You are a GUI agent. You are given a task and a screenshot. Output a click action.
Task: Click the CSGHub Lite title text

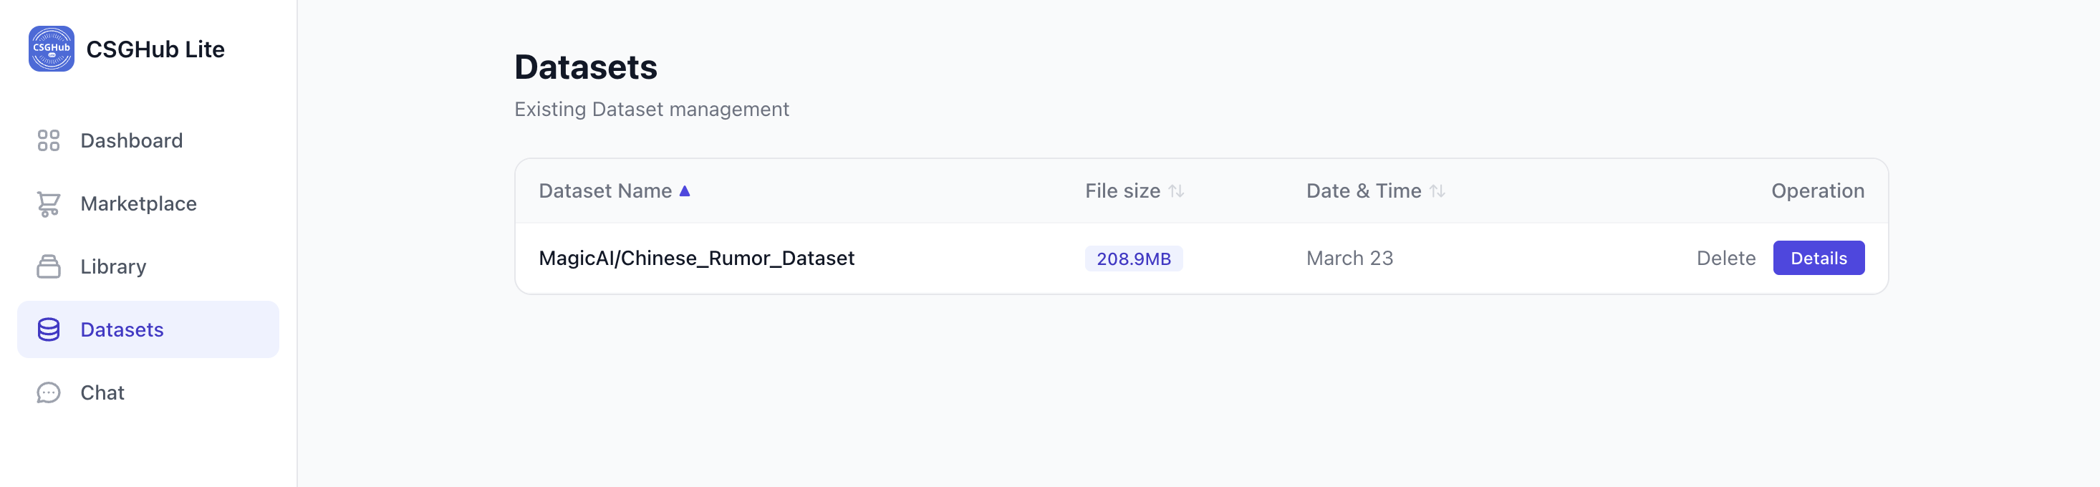coord(155,49)
